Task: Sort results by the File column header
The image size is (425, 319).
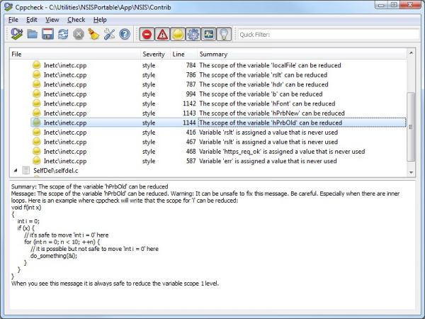Action: pyautogui.click(x=75, y=55)
